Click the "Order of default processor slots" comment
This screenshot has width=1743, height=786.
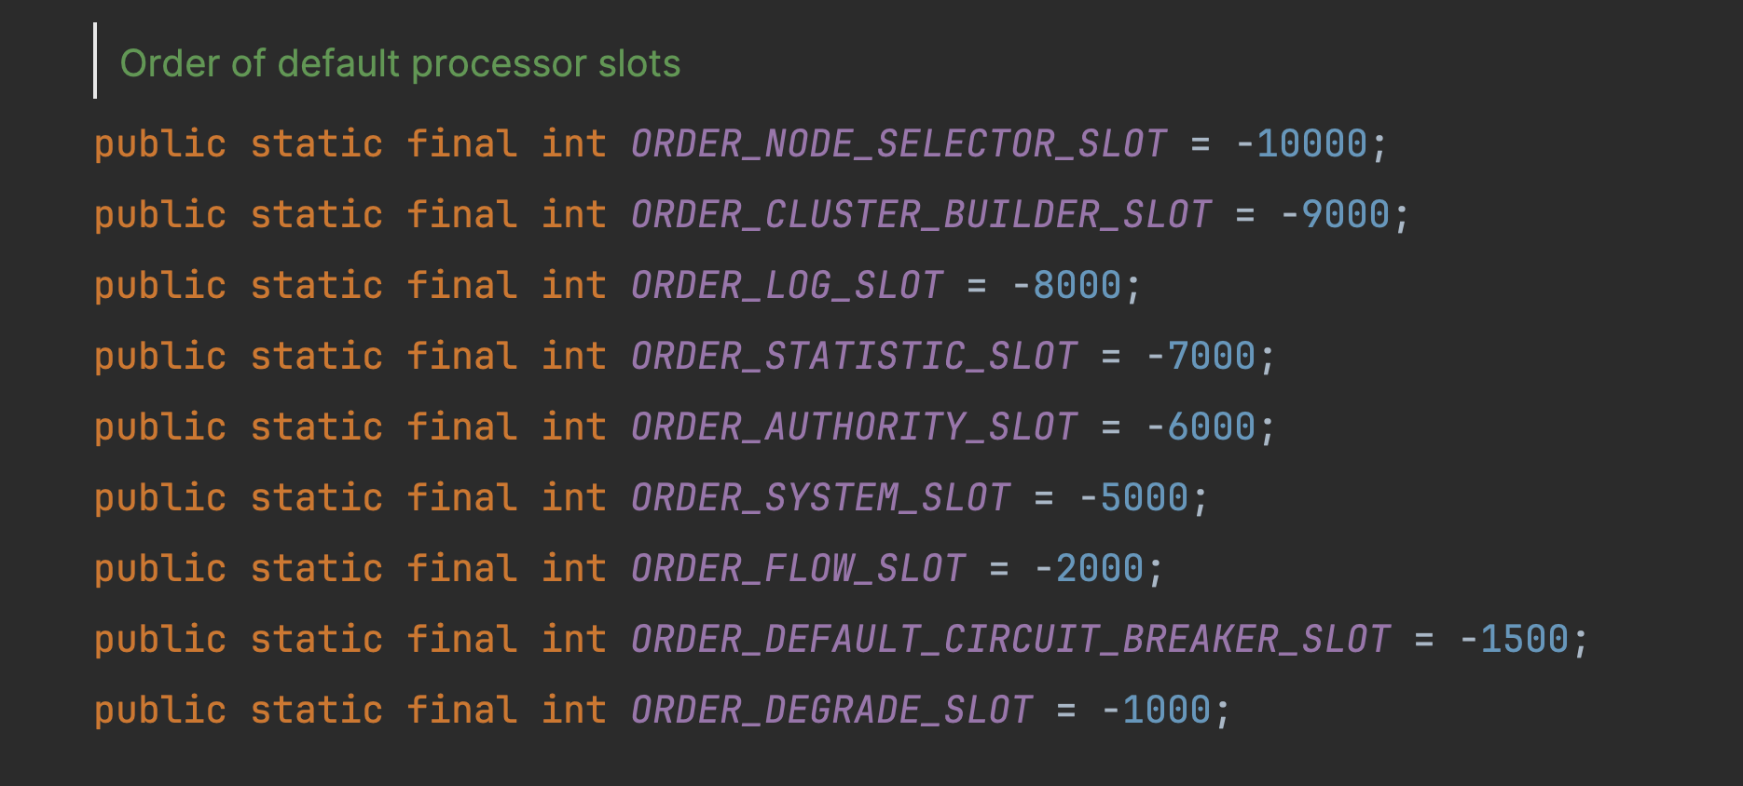[x=400, y=64]
